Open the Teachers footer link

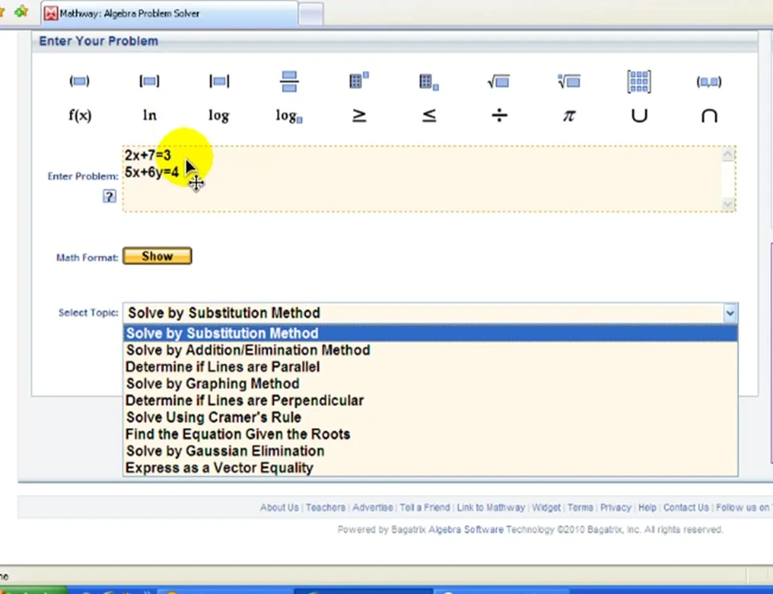(325, 507)
